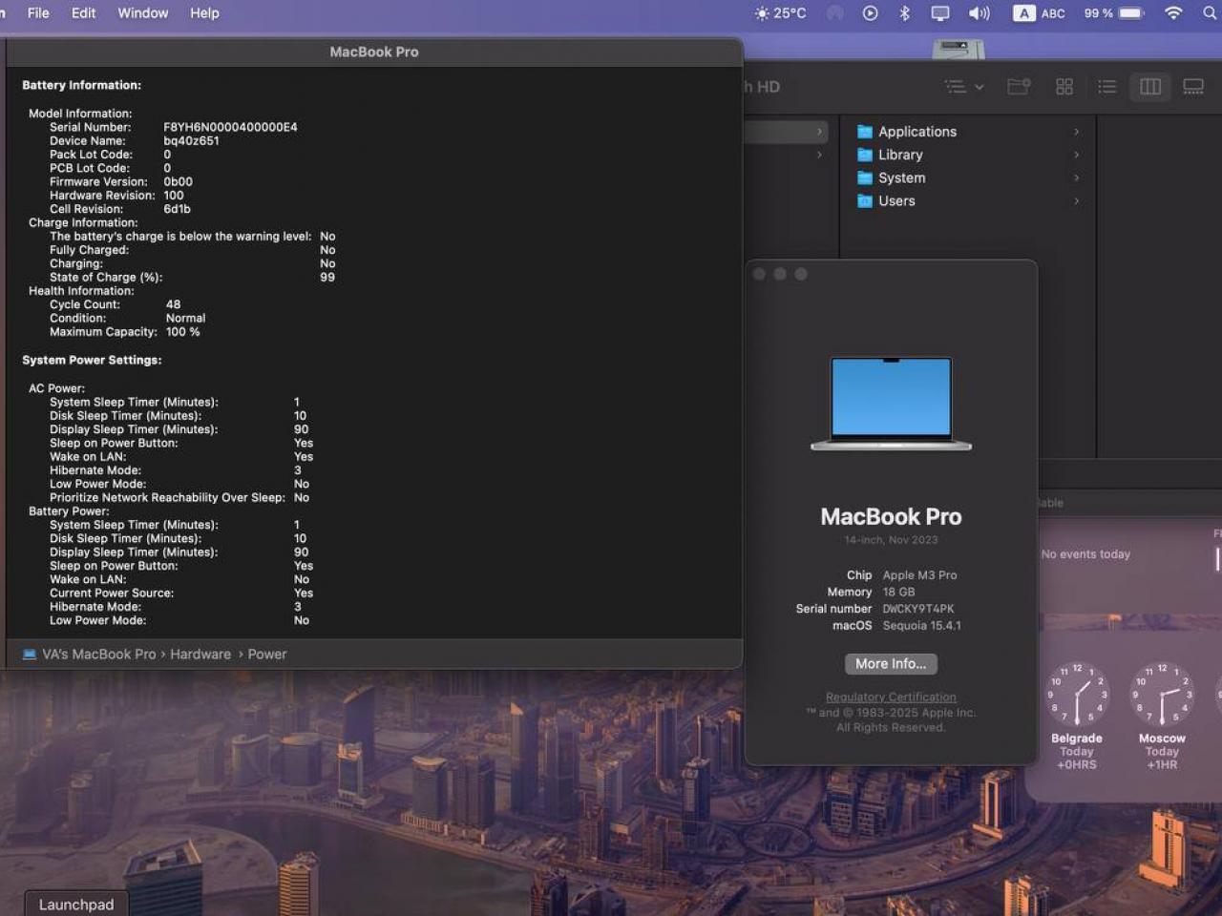Click the device name bq40z651
This screenshot has width=1222, height=916.
pyautogui.click(x=191, y=141)
